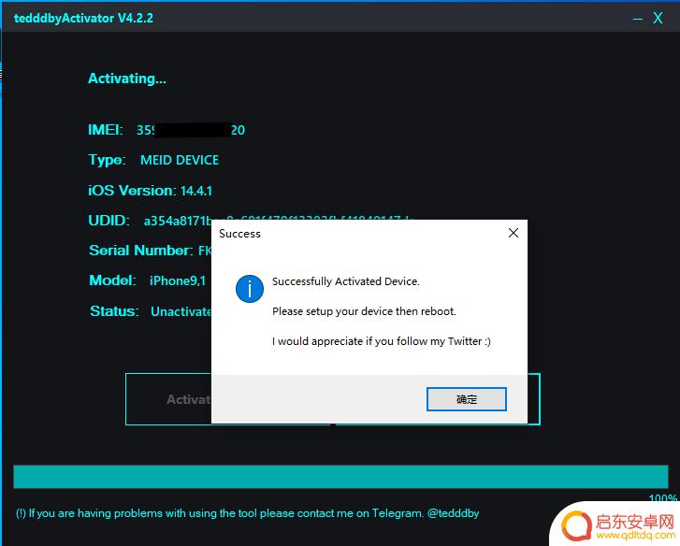
Task: Select 'Please setup your device then reboot.' text
Action: 364,311
